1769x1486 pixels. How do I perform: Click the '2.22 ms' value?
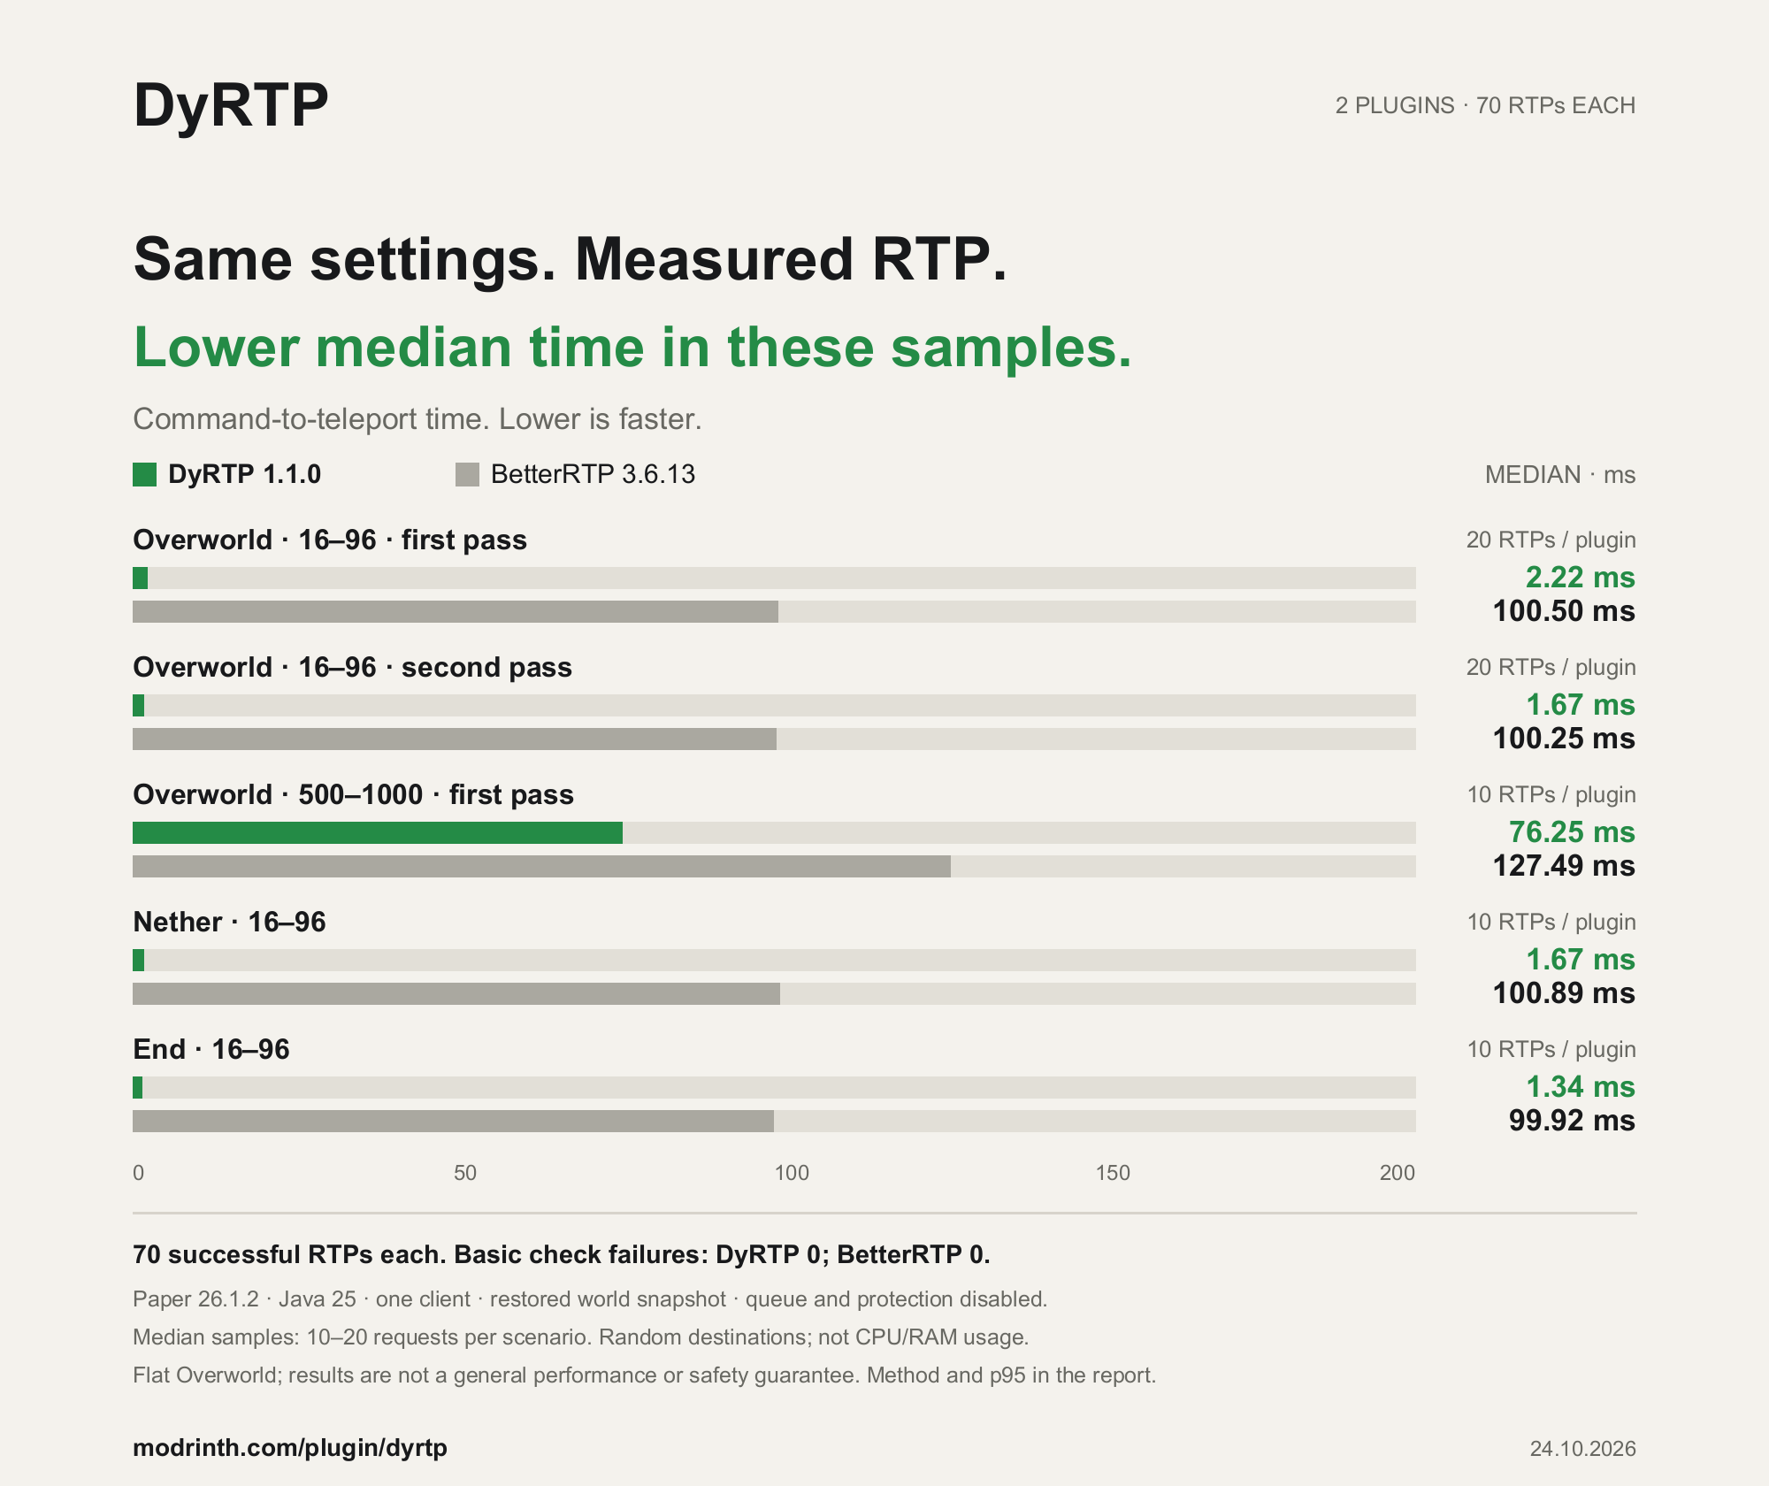(1580, 578)
